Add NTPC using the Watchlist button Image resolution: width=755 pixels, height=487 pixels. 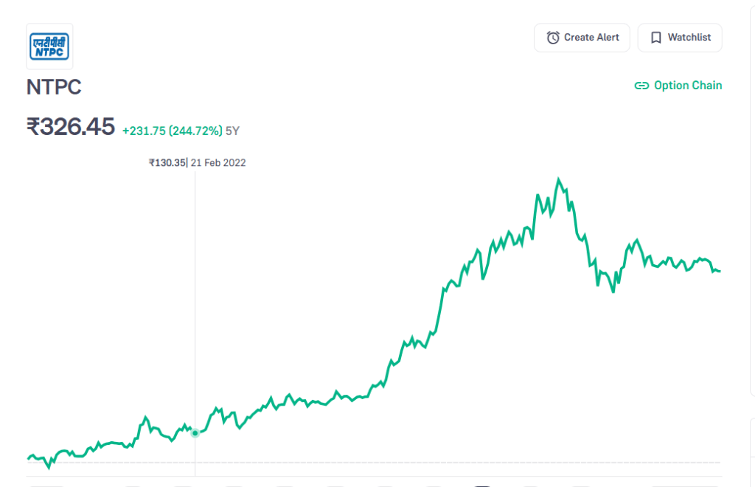point(679,38)
